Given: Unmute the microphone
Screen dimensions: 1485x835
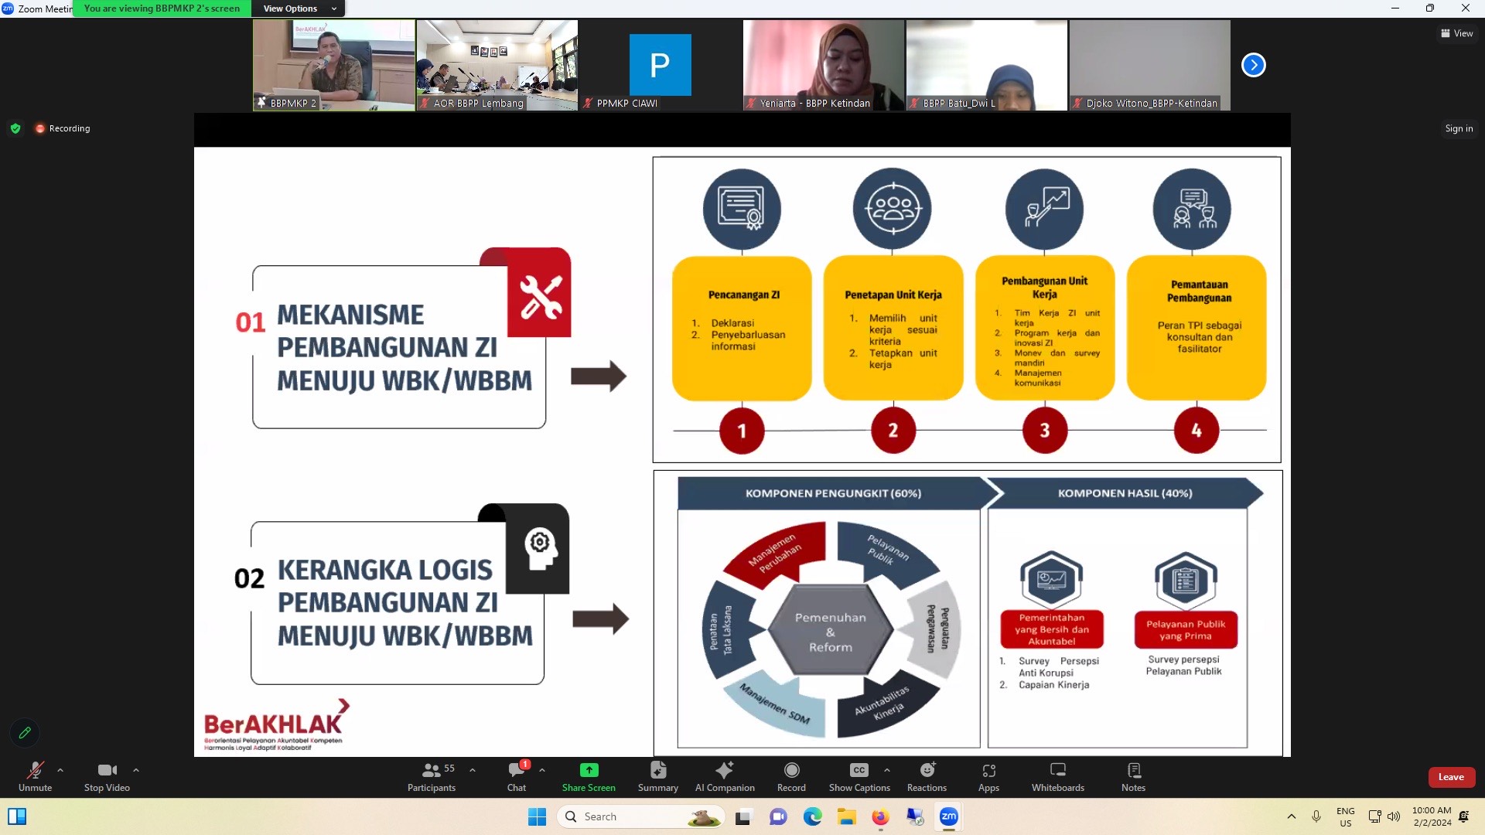Looking at the screenshot, I should pos(35,776).
